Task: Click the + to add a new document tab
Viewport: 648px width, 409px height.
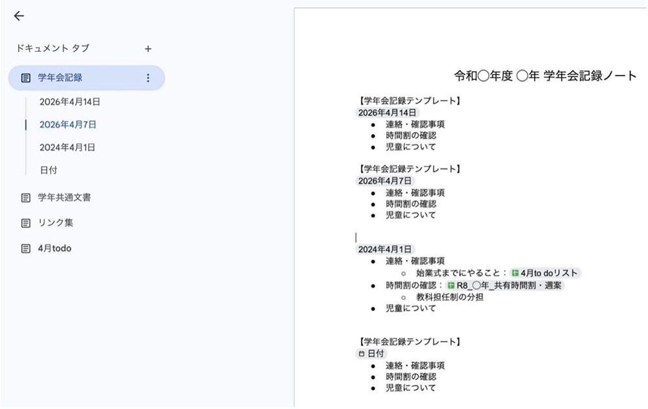Action: click(148, 48)
